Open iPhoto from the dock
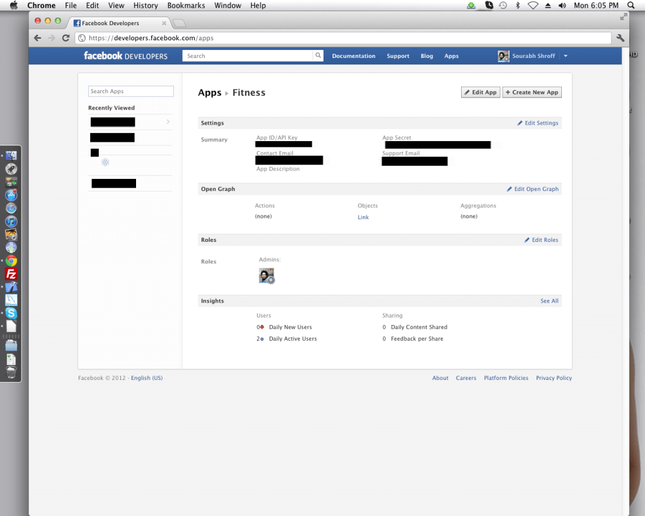The width and height of the screenshot is (645, 516). 11,234
